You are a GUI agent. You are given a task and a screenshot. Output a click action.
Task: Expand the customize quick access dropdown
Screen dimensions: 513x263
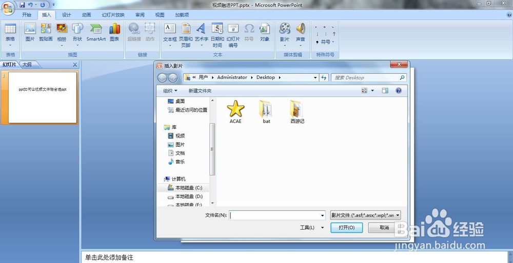click(x=53, y=5)
